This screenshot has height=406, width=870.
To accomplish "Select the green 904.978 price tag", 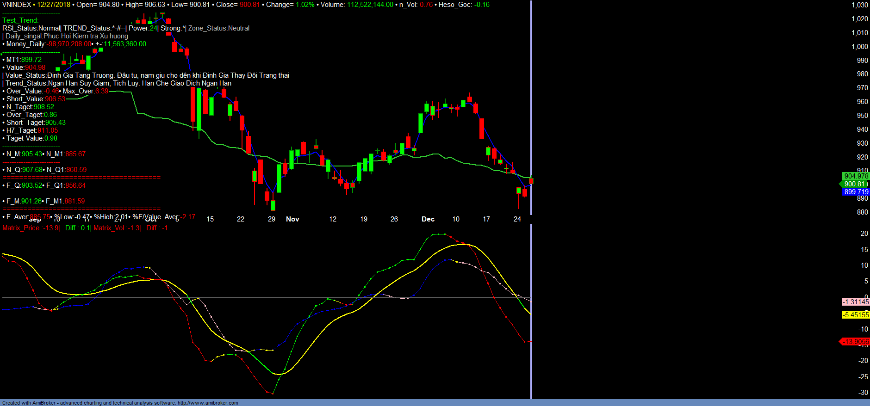I will click(856, 176).
